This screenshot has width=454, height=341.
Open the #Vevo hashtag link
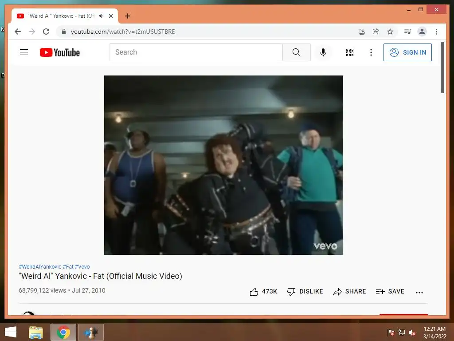82,267
